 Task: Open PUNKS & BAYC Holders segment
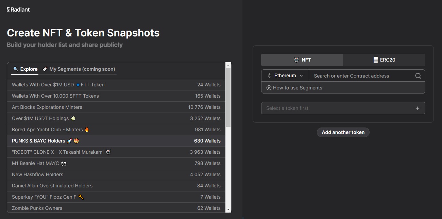(116, 141)
